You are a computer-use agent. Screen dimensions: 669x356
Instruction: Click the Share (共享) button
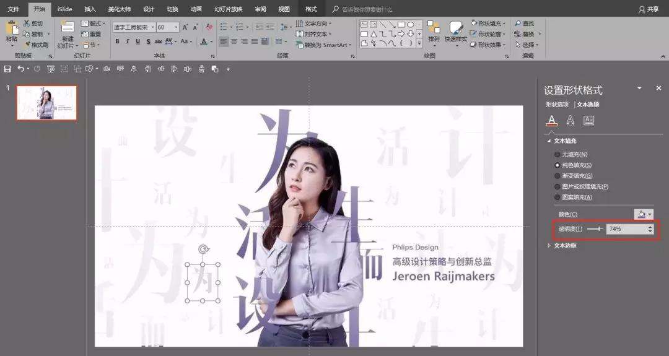[x=649, y=9]
